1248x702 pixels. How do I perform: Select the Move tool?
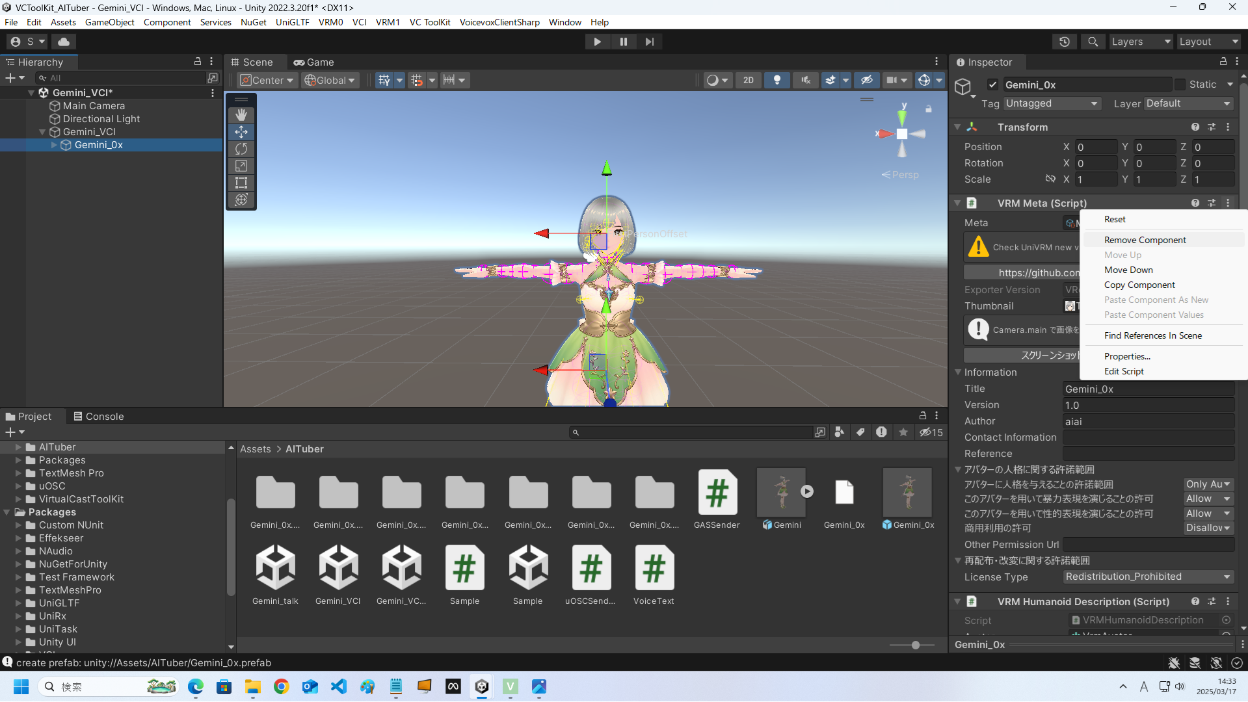241,132
